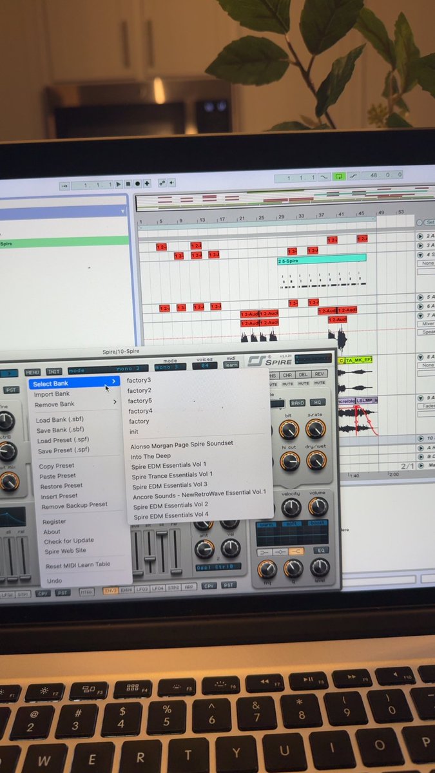
Task: Choose Copy Preset
Action: coord(57,466)
